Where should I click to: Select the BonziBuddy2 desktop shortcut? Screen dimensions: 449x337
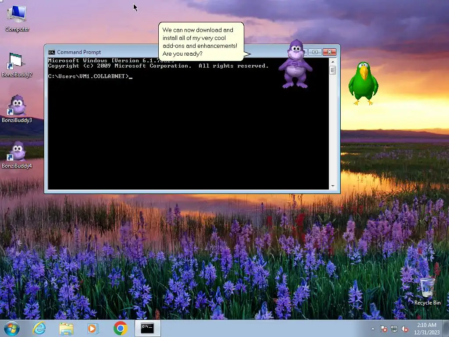point(17,65)
